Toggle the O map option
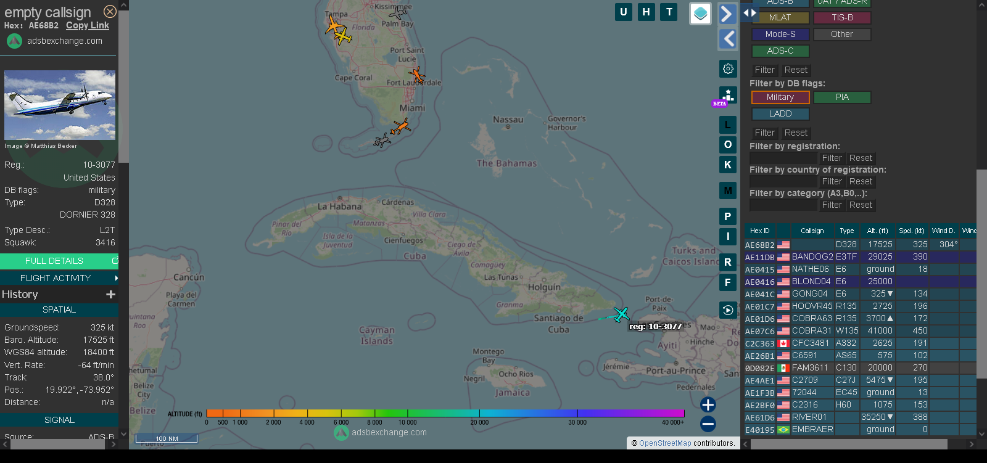 pyautogui.click(x=728, y=145)
